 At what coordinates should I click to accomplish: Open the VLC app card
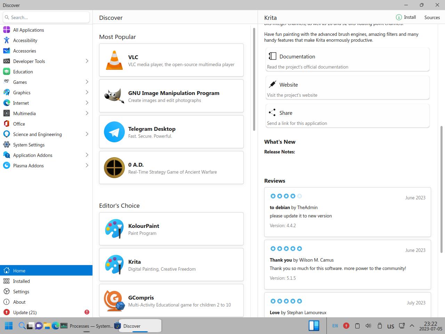click(x=171, y=60)
